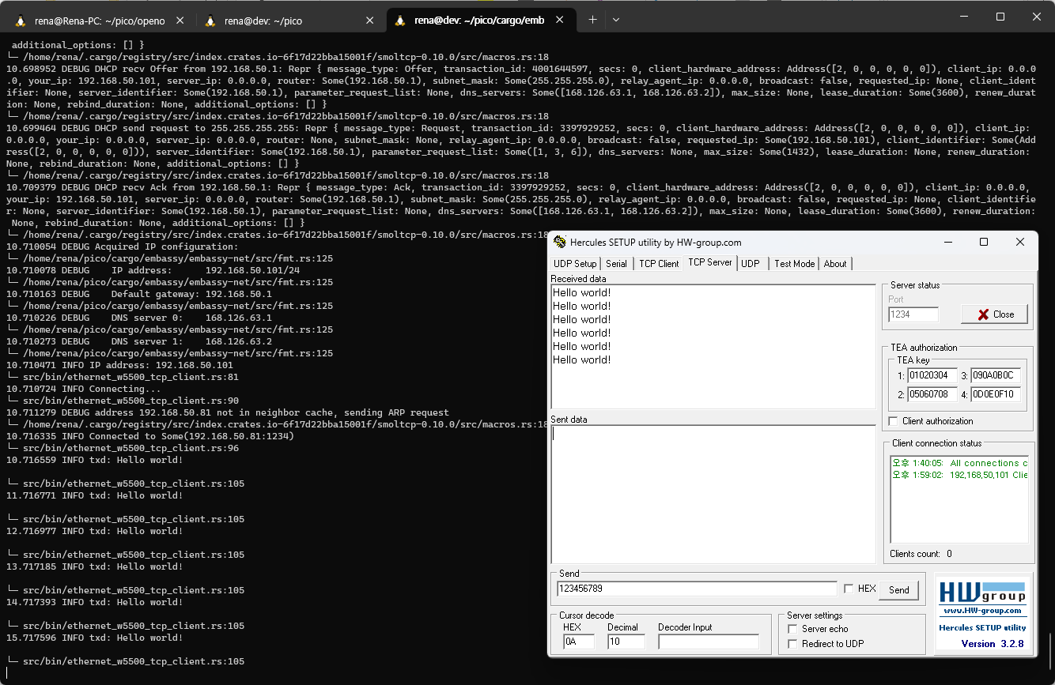Click TEA key field number 1
Viewport: 1055px width, 685px height.
click(932, 375)
